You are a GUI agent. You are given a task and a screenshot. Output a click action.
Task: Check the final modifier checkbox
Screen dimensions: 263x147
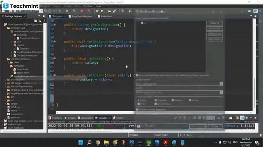click(138, 104)
